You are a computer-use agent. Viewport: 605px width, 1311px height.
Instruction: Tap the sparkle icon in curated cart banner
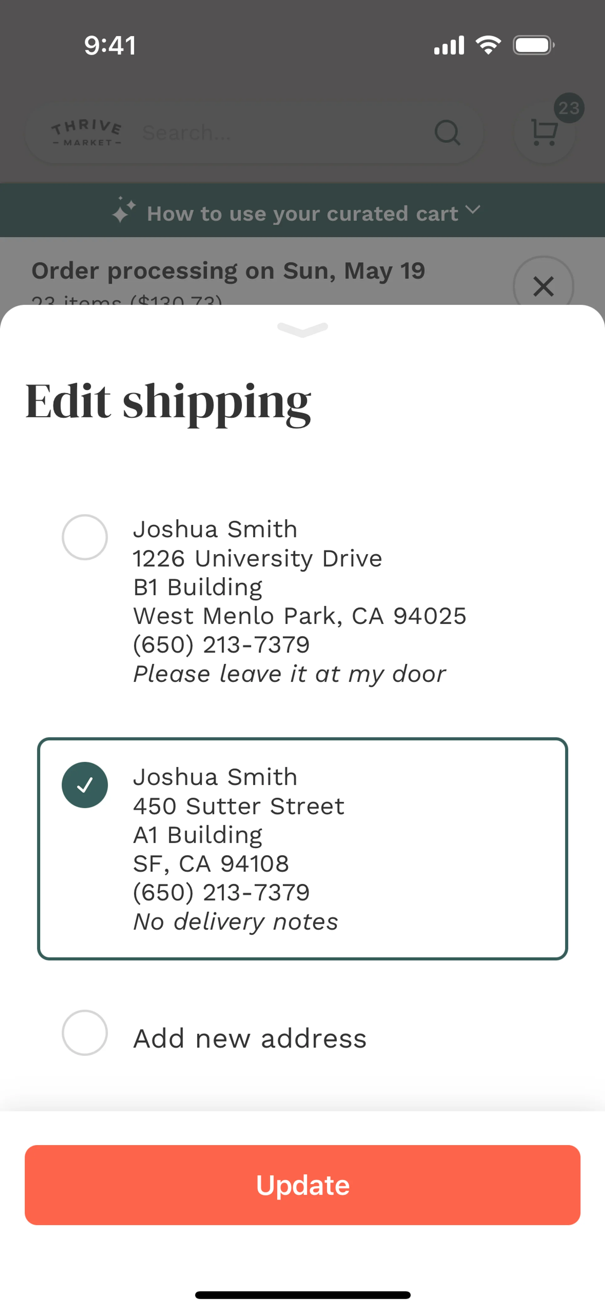(124, 210)
